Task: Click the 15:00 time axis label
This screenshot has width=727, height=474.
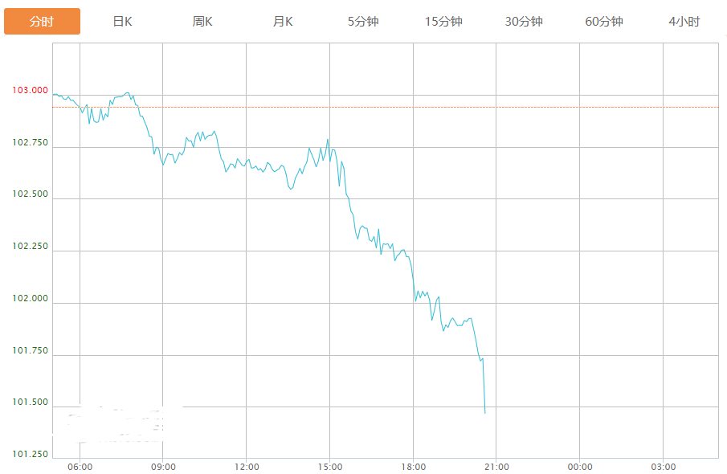Action: pos(330,467)
